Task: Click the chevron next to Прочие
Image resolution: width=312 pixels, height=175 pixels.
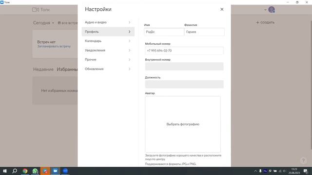Action: pyautogui.click(x=130, y=59)
